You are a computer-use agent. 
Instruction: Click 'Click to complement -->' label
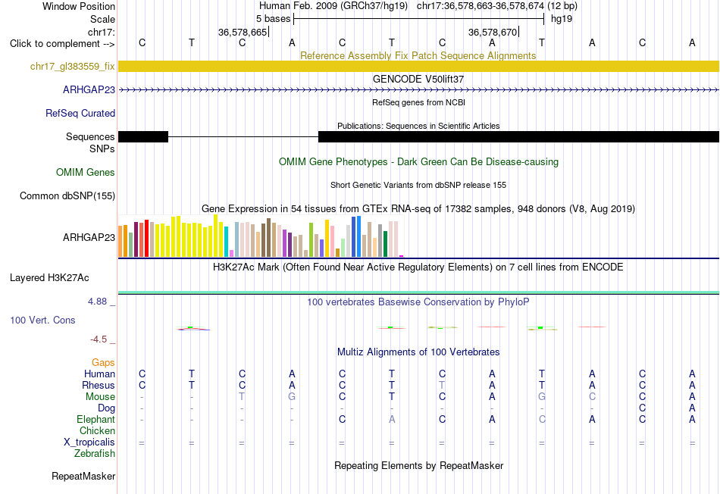(62, 44)
